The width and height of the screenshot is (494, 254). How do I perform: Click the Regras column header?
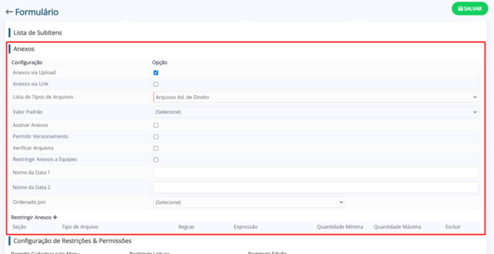[186, 227]
